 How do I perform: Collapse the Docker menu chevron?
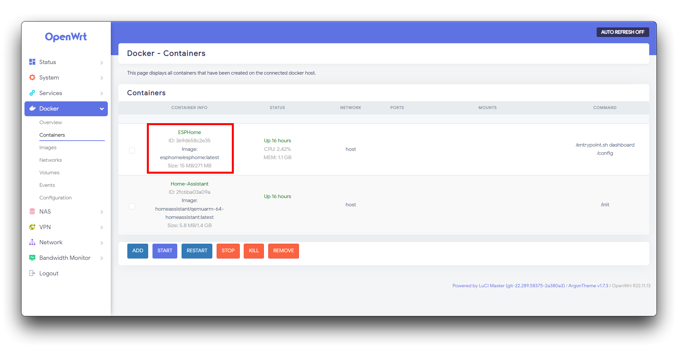pos(102,109)
